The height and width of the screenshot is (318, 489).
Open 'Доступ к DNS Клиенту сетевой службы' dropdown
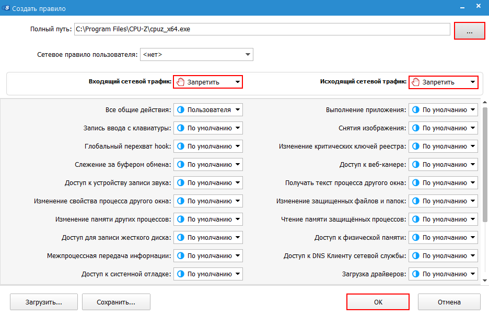(443, 256)
